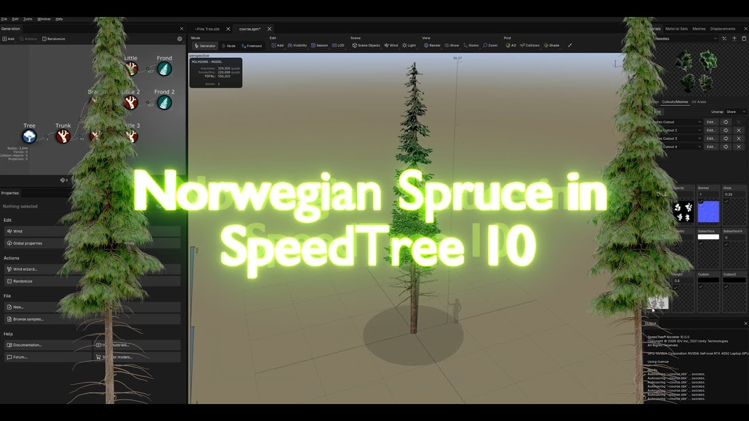
Task: Toggle Wind in Scene toolbar
Action: 391,45
